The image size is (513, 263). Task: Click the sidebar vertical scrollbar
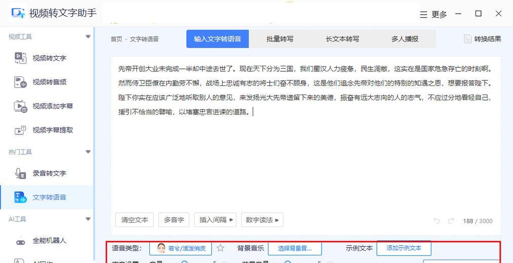coord(95,145)
